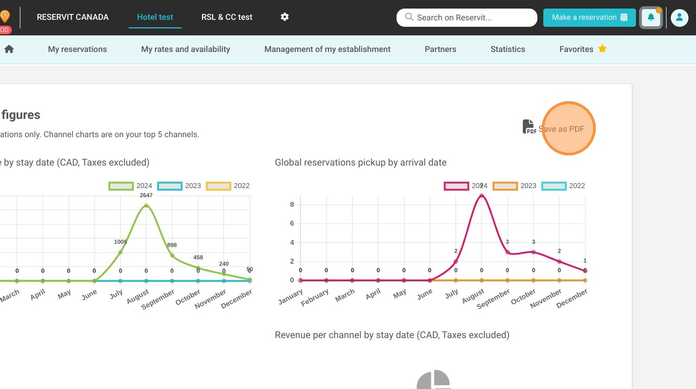Click the November 240 point on revenue chart
Viewport: 696px width, 389px height.
(224, 274)
